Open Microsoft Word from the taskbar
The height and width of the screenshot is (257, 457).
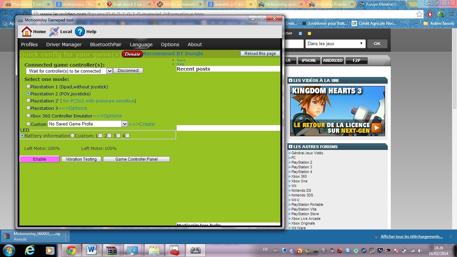click(91, 250)
